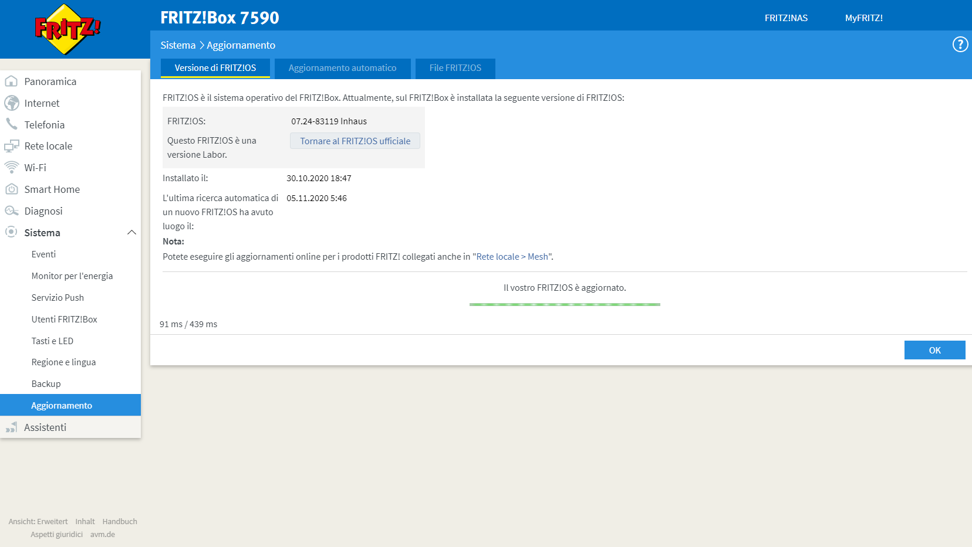Open Inhalt footer link
Screen dimensions: 972x547
[85, 522]
